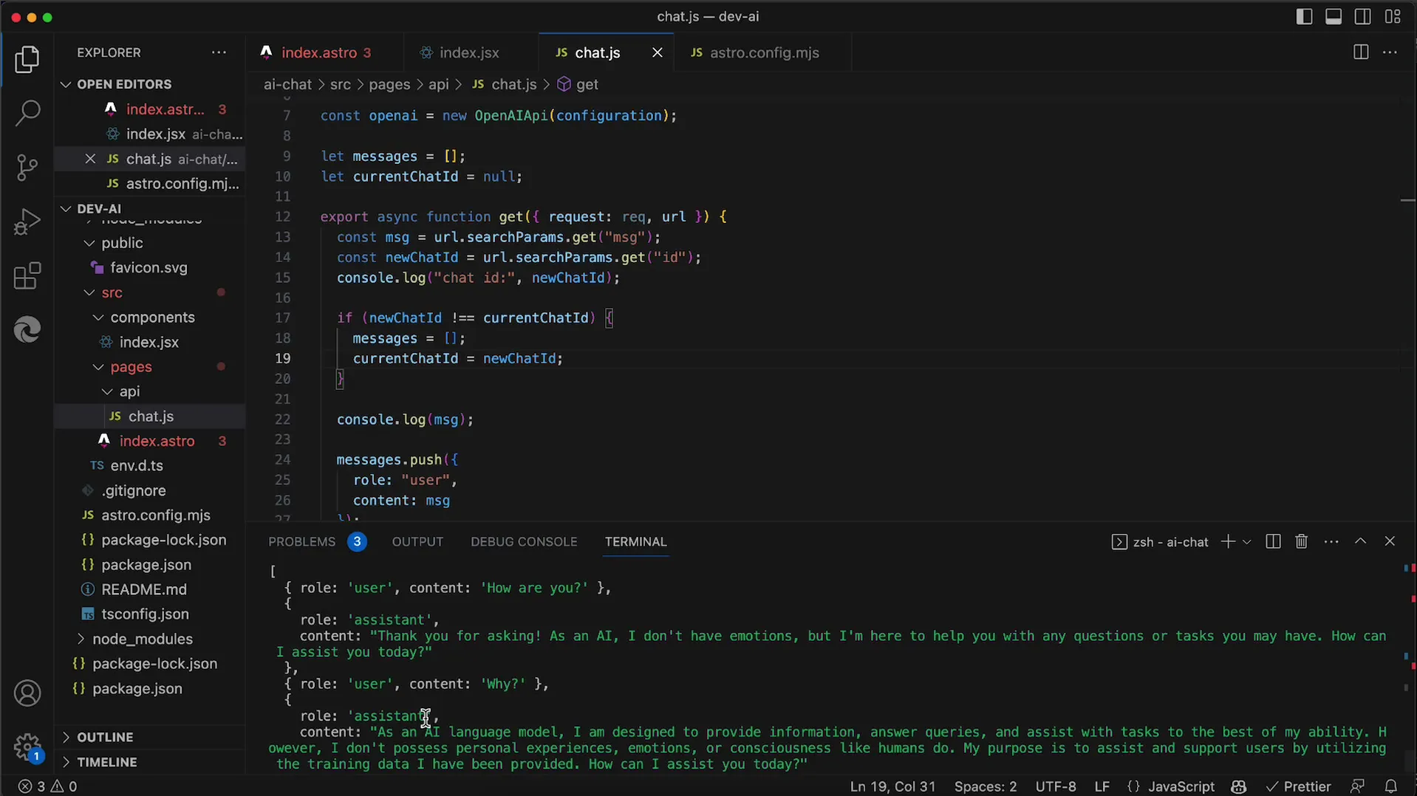Close the chat.js editor tab

[x=657, y=52]
